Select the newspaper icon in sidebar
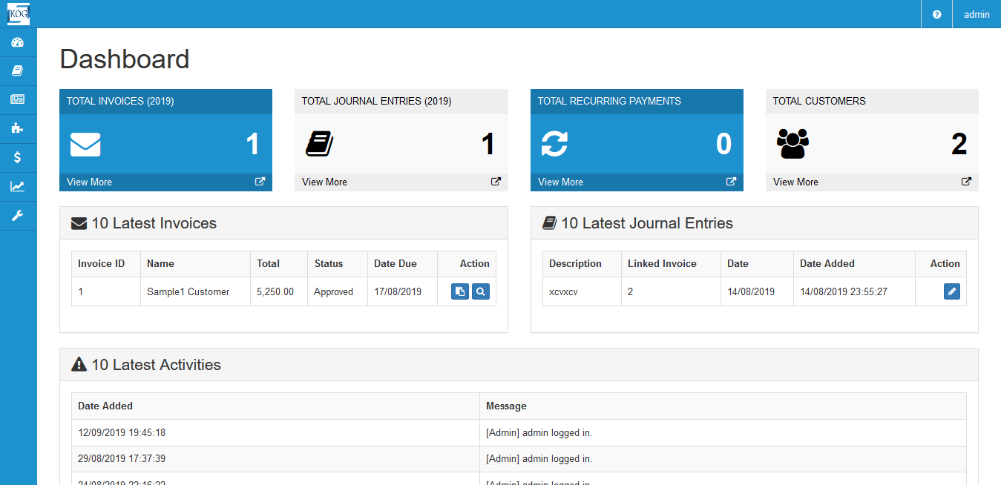The width and height of the screenshot is (1001, 485). click(17, 99)
